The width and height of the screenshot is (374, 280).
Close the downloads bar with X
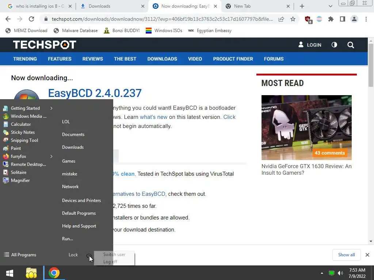point(367,255)
